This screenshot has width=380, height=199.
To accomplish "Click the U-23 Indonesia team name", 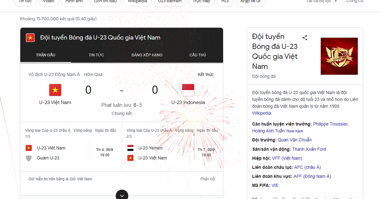I will pyautogui.click(x=188, y=102).
